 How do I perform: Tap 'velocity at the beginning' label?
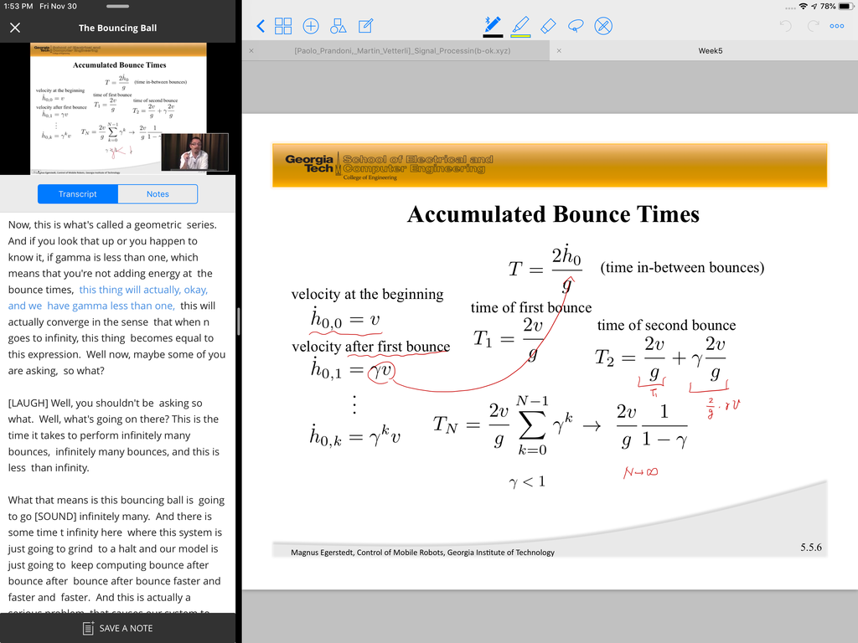pyautogui.click(x=367, y=294)
